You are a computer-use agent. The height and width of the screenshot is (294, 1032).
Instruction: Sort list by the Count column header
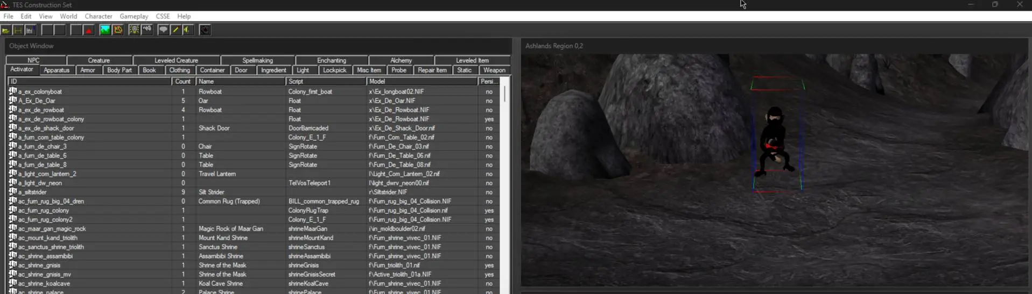click(183, 81)
